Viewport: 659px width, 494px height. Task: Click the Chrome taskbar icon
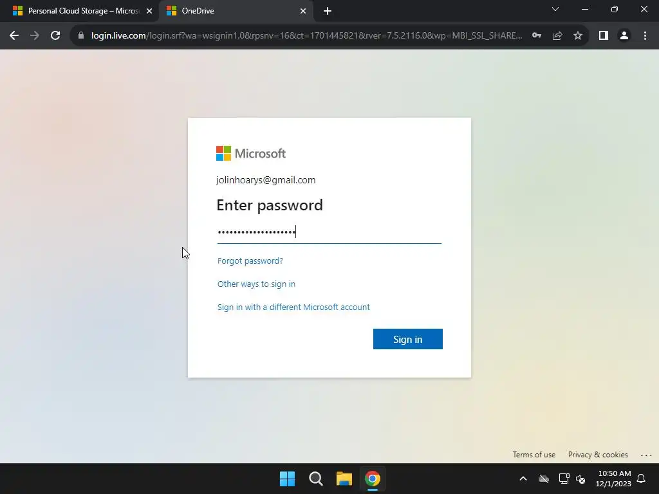[373, 479]
